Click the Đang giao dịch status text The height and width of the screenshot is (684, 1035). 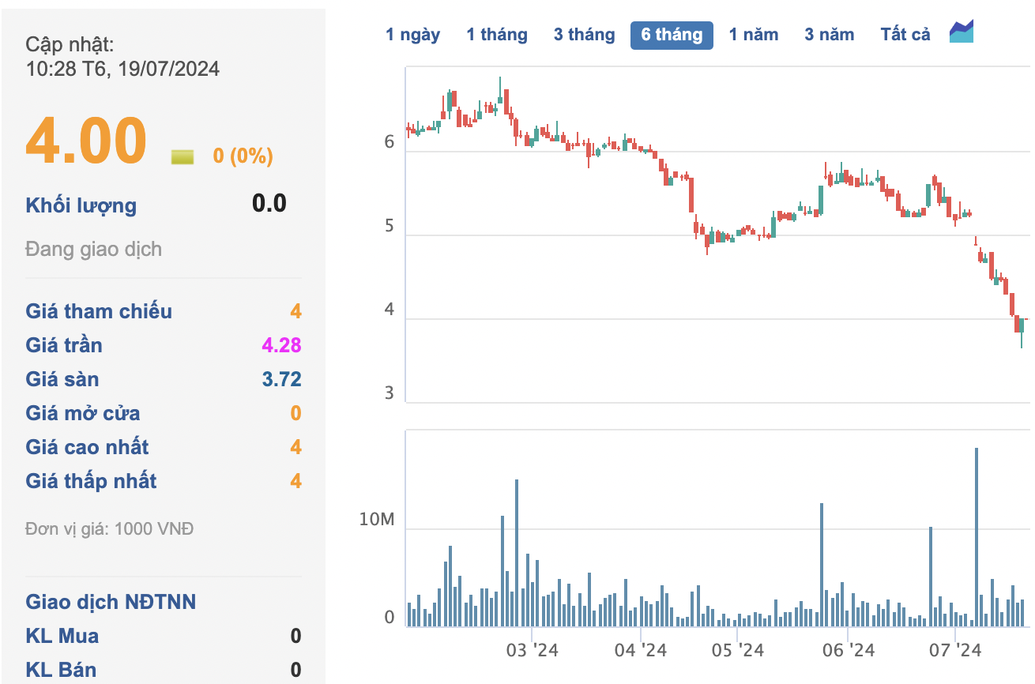93,250
